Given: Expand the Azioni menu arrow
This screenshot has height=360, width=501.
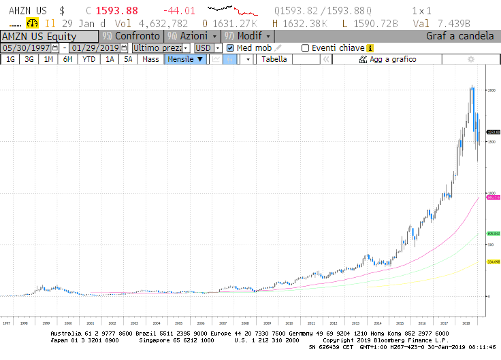Looking at the screenshot, I should pyautogui.click(x=214, y=37).
